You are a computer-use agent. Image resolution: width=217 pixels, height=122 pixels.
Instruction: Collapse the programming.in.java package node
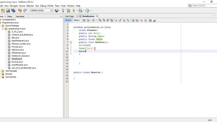tap(3, 28)
